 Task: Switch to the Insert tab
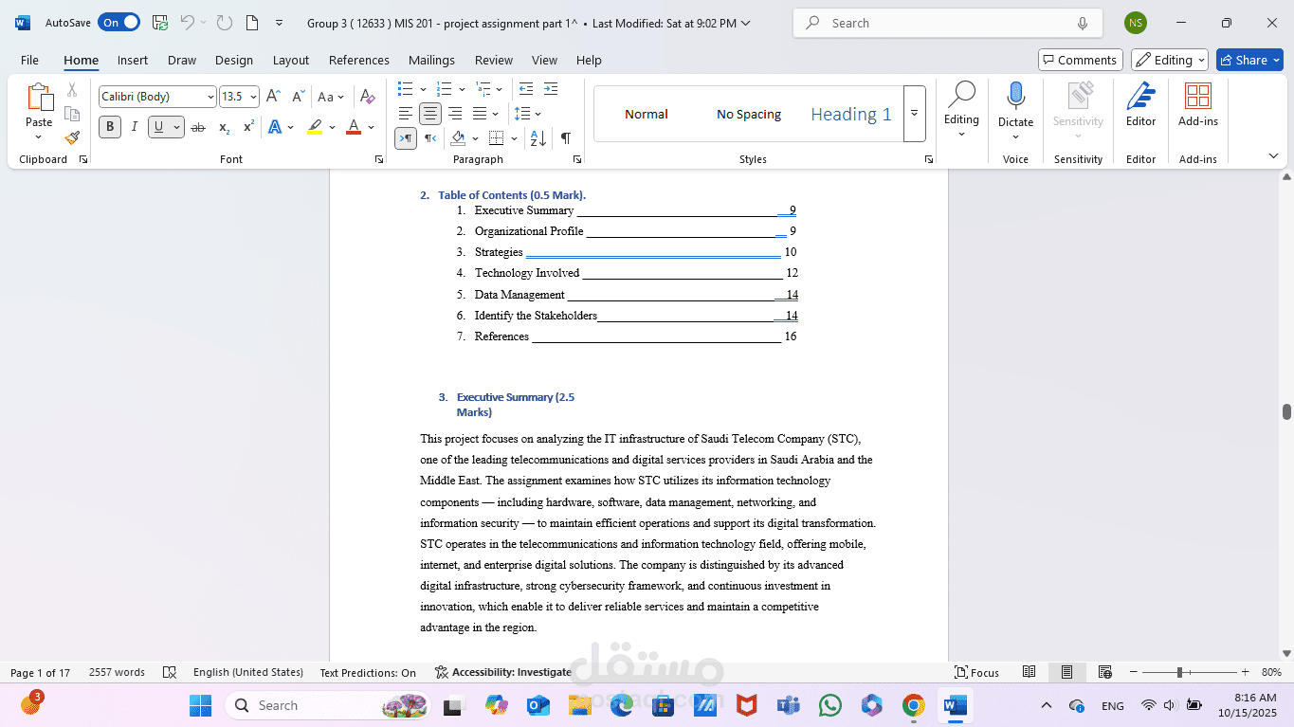click(133, 60)
